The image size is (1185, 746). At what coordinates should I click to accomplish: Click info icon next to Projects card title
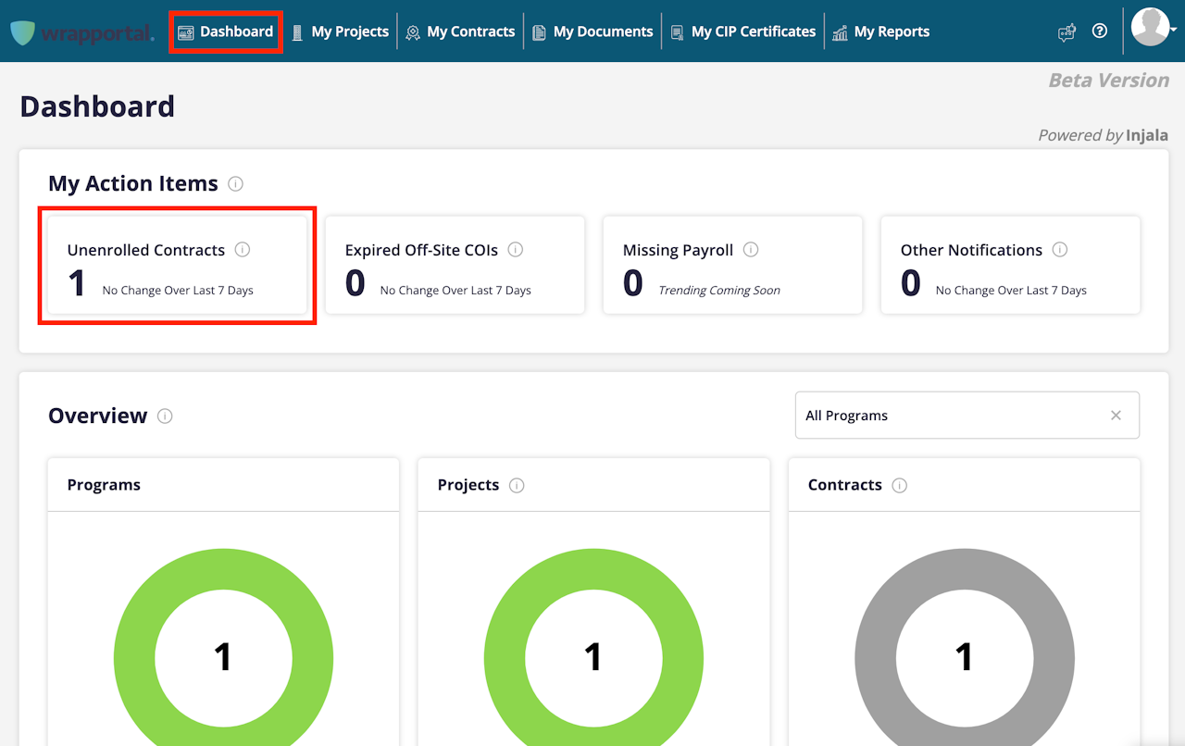pos(517,486)
